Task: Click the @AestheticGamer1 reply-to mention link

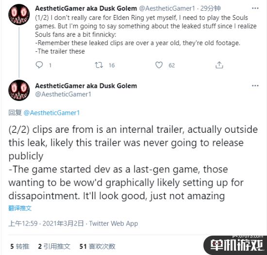Action: (51, 113)
